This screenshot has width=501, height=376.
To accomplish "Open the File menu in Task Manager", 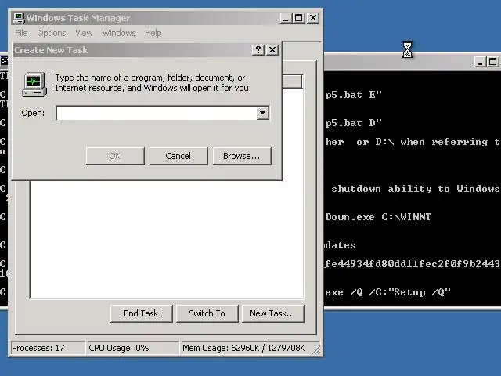I will 21,33.
